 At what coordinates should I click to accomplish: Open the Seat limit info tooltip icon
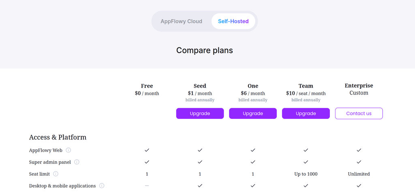56,174
